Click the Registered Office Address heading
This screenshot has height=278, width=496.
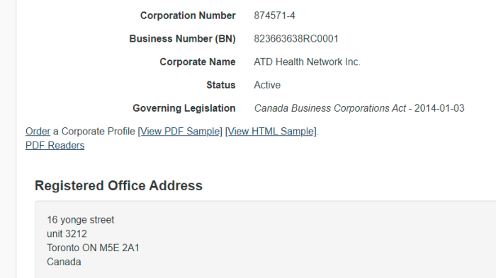(x=118, y=185)
